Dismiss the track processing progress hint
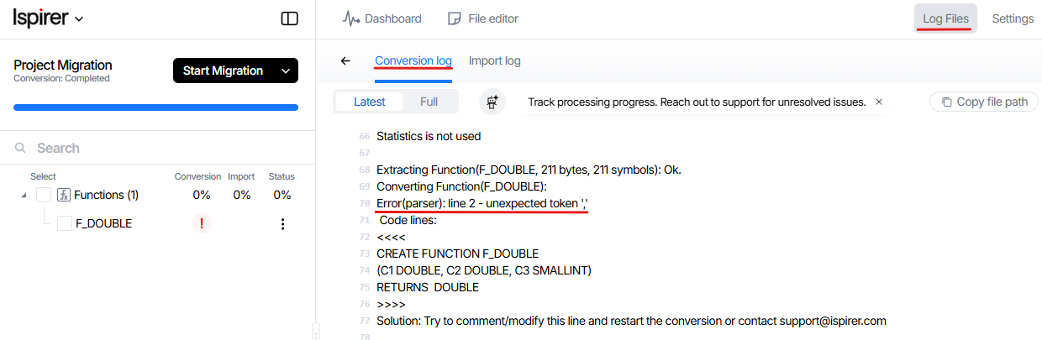Viewport: 1042px width, 340px height. coord(879,102)
